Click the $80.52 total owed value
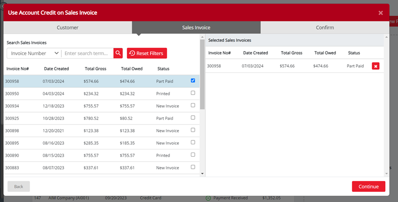 coord(126,118)
